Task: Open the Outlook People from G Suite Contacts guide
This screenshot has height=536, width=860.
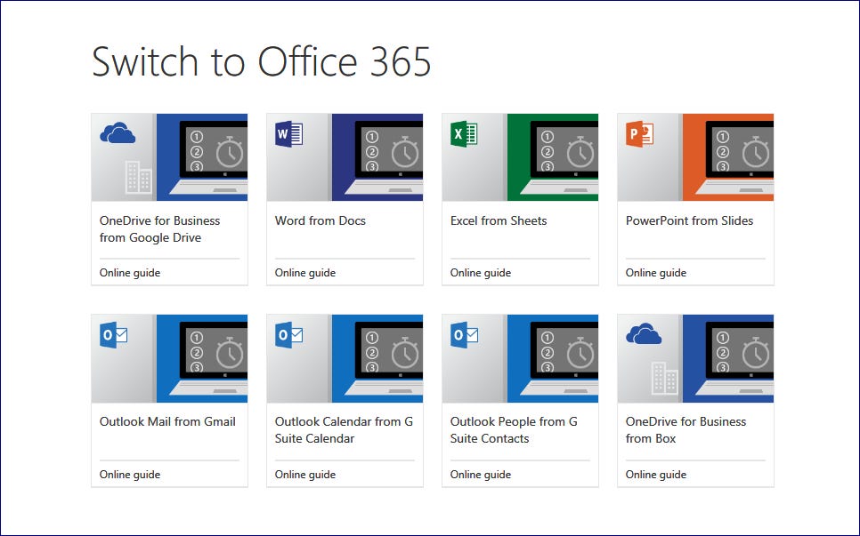Action: tap(481, 474)
